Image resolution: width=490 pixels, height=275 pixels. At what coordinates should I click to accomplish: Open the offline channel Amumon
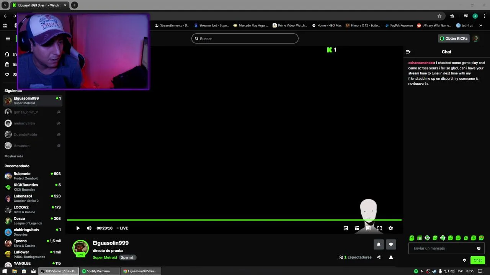point(33,146)
